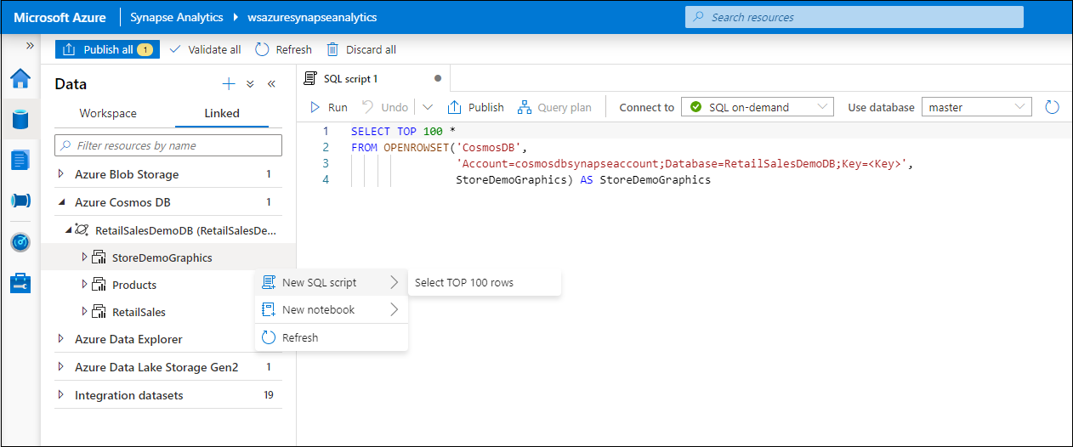Open the Develop hub document icon
Screen dimensions: 1073x447
pos(20,159)
